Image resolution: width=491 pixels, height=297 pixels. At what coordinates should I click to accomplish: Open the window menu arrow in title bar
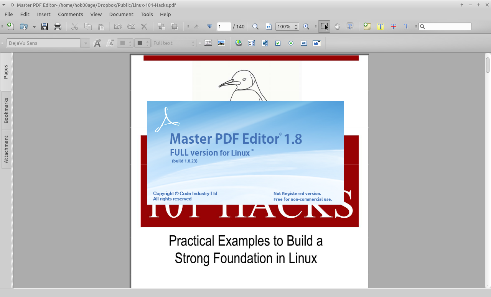click(x=4, y=5)
